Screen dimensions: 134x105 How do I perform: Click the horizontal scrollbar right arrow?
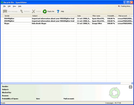(x=132, y=83)
